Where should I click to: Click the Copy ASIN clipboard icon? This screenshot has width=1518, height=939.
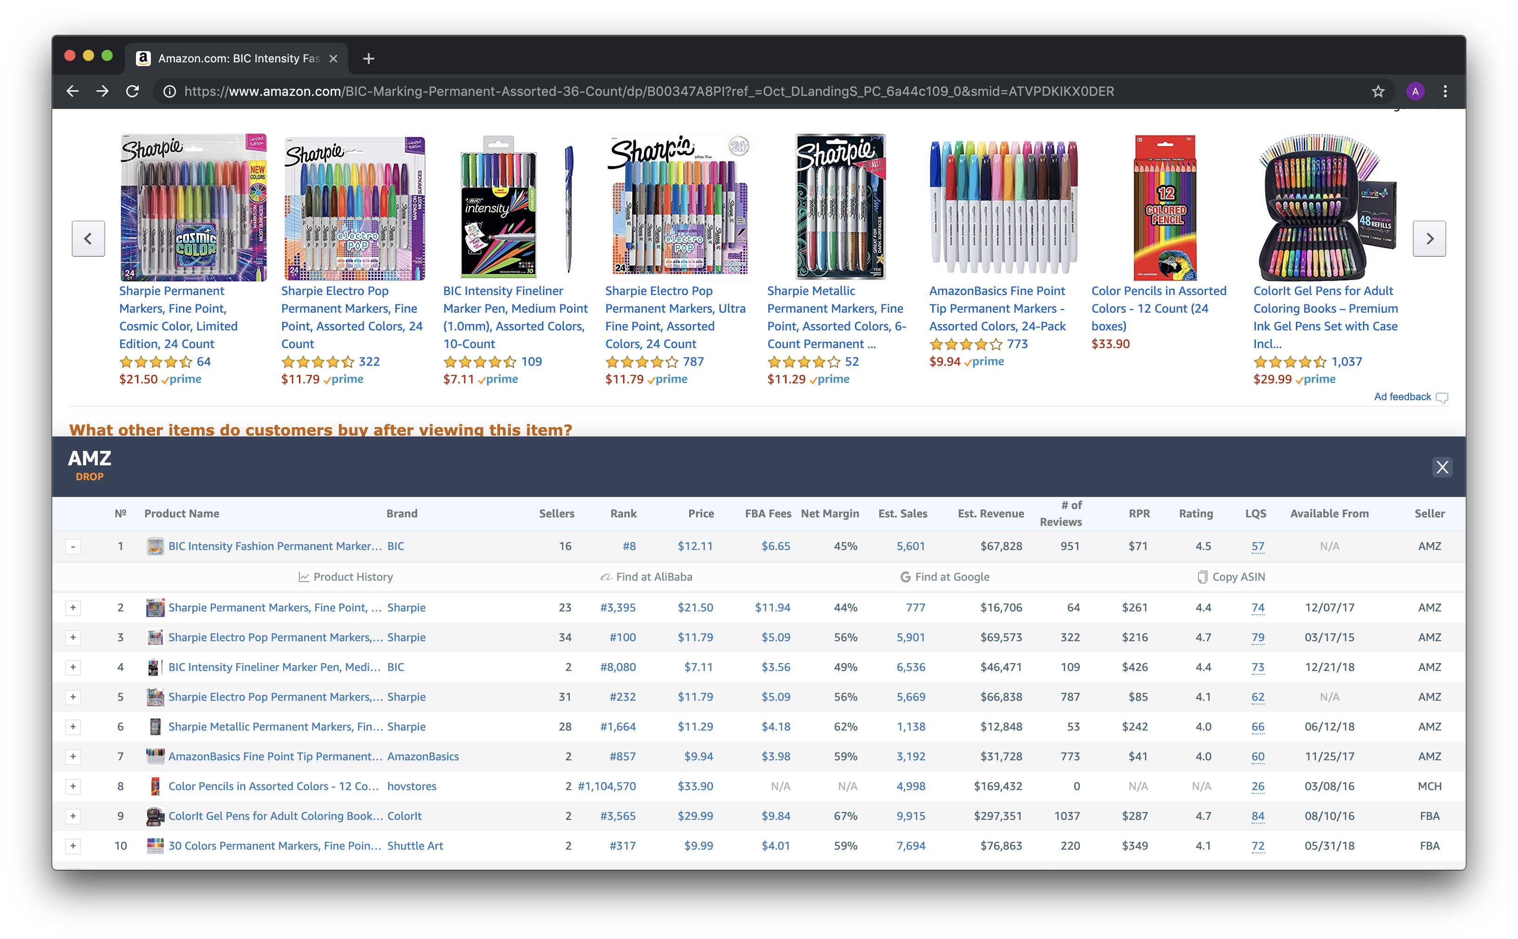pos(1202,577)
